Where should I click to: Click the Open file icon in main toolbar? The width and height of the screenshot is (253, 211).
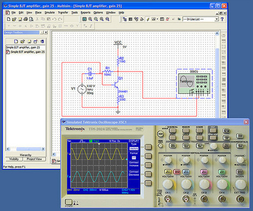(x=14, y=19)
